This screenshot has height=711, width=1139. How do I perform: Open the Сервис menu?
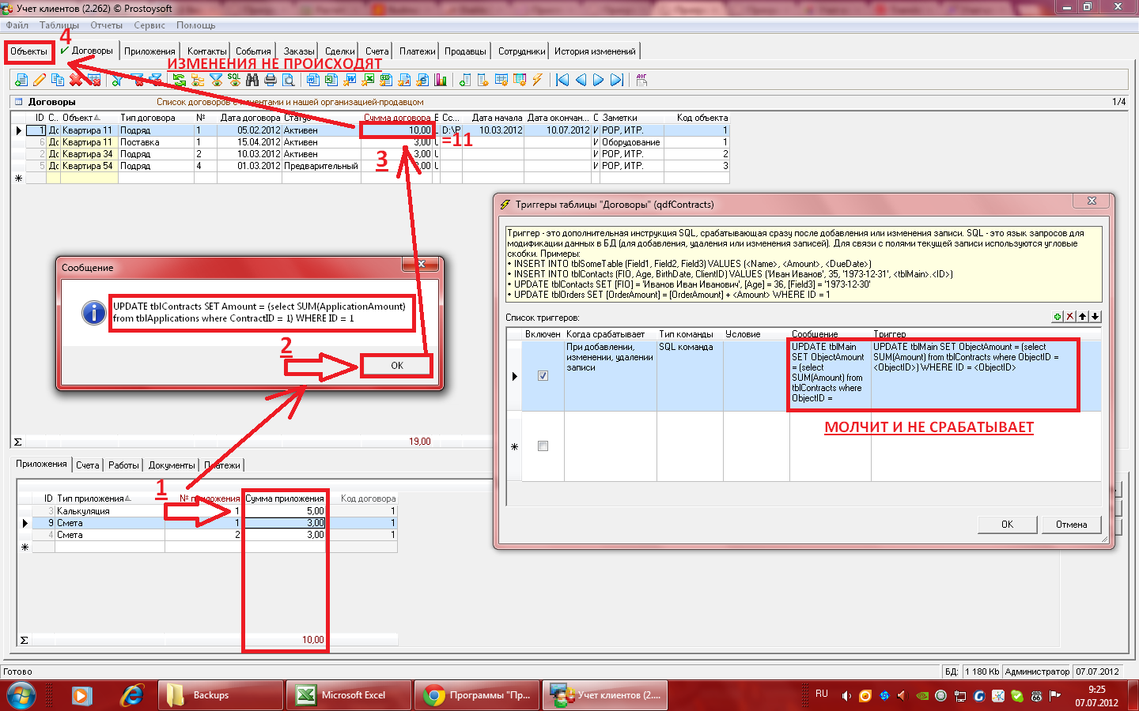point(149,25)
